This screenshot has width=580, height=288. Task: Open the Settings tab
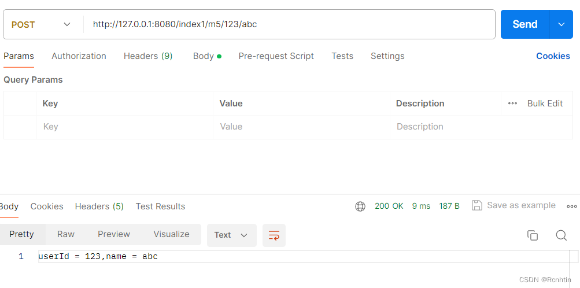click(387, 56)
